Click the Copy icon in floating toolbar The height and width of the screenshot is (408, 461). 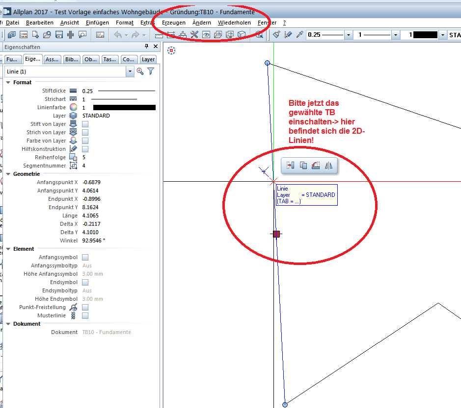click(303, 166)
